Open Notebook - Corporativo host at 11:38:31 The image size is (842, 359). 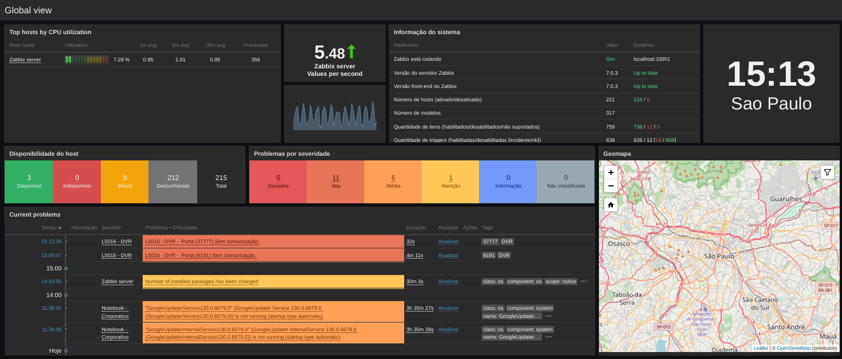pyautogui.click(x=115, y=312)
